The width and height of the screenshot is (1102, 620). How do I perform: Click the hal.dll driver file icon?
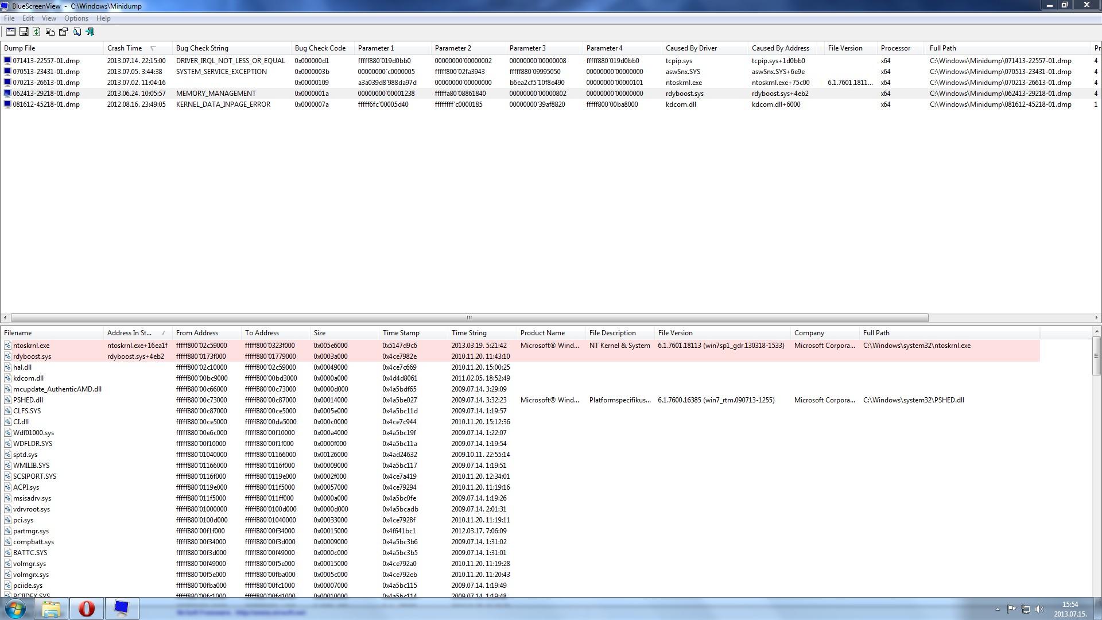(7, 367)
